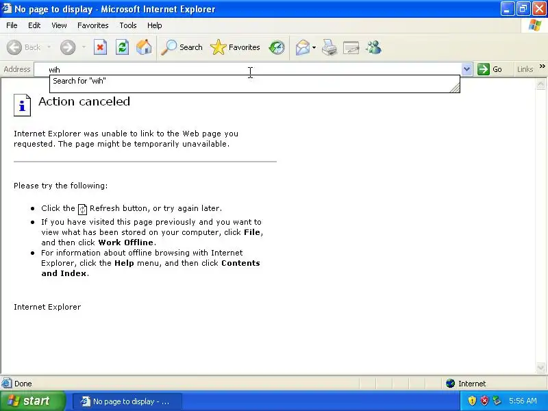The width and height of the screenshot is (548, 411).
Task: Open the Favorites menu
Action: click(93, 25)
